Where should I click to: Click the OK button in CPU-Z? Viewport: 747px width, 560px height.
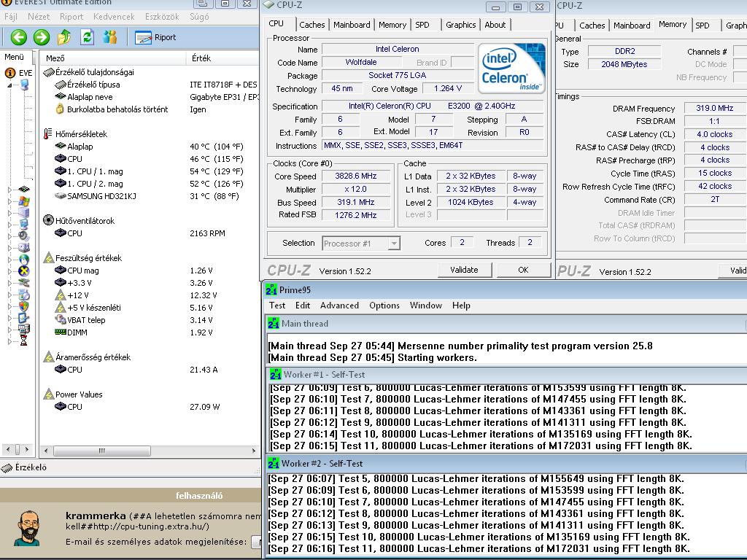click(522, 270)
